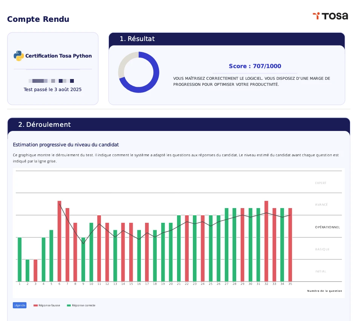Viewport: 356px width, 321px height.
Task: Click the tall red bar for question 6
Action: click(60, 241)
